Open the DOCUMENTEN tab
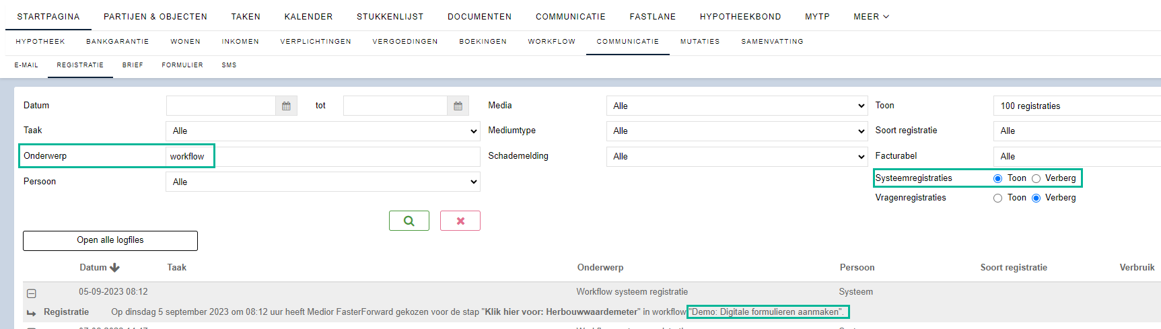This screenshot has width=1161, height=329. 480,17
